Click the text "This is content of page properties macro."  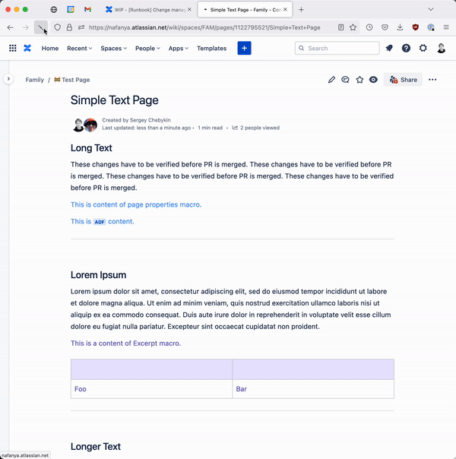click(x=136, y=204)
